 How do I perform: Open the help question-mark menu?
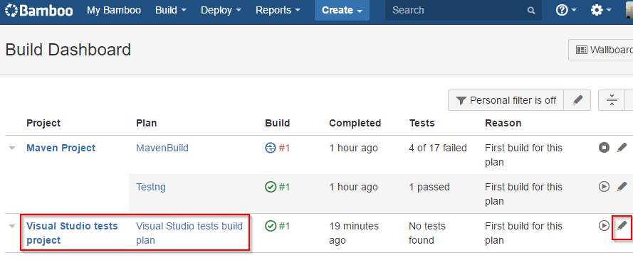pos(566,10)
